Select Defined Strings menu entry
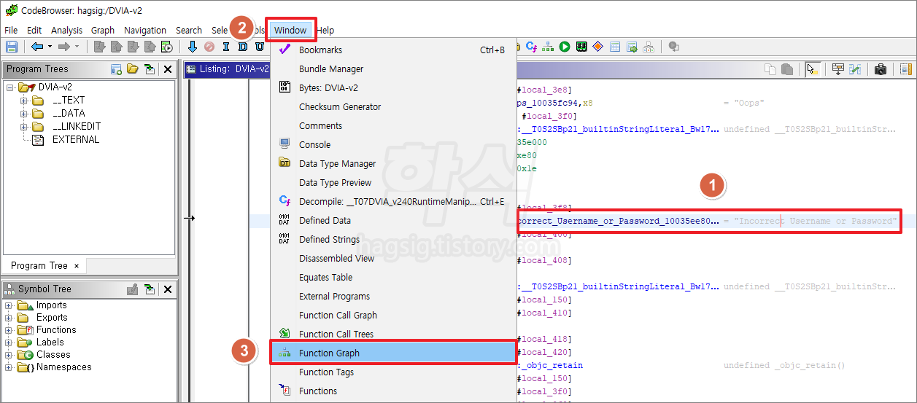The image size is (917, 403). 393,239
